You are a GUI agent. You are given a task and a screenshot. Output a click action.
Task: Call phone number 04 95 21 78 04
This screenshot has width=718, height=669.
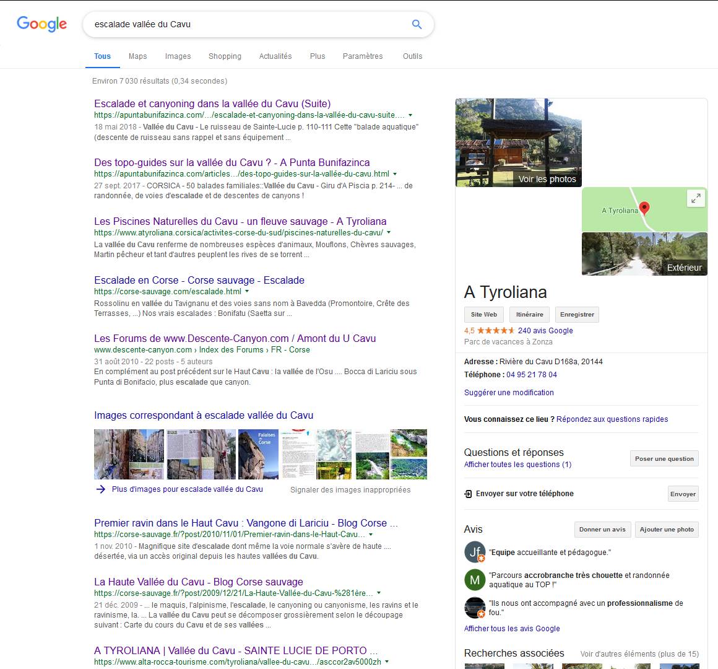(x=532, y=374)
